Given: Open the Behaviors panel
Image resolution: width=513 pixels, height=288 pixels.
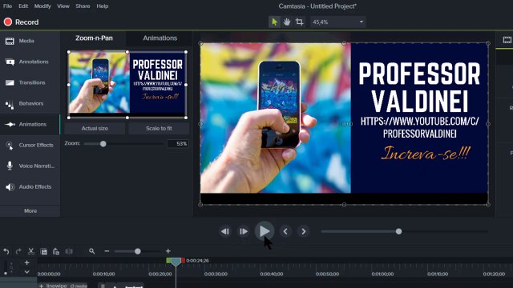Looking at the screenshot, I should click(30, 103).
